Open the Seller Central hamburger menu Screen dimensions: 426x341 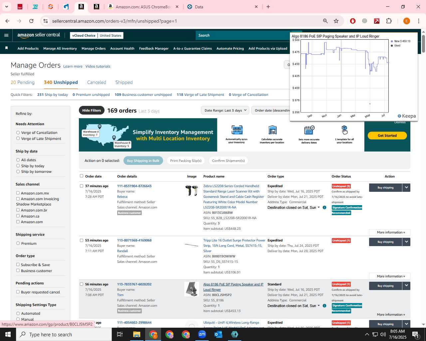click(x=6, y=35)
